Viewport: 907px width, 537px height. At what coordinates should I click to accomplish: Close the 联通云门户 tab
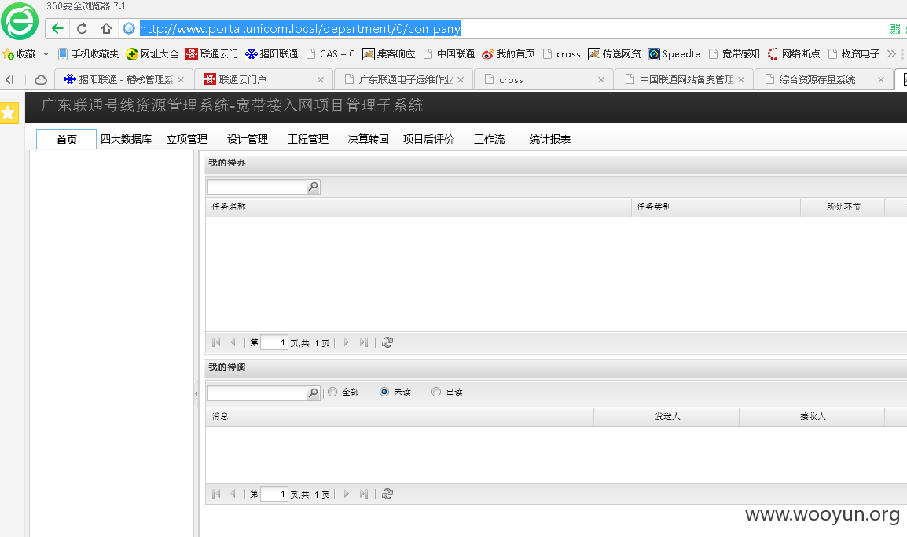pyautogui.click(x=321, y=80)
